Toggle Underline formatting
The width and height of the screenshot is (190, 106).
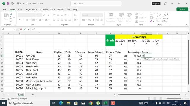point(27,20)
